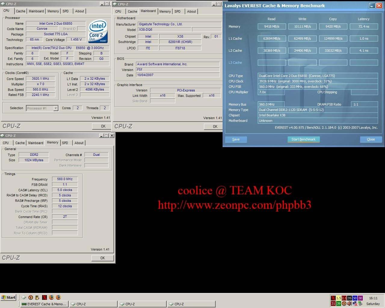Select About tab in Memory window
Image resolution: width=385 pixels, height=308 pixels.
[79, 143]
